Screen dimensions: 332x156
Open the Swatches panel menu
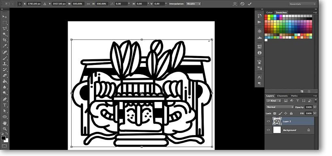(315, 12)
